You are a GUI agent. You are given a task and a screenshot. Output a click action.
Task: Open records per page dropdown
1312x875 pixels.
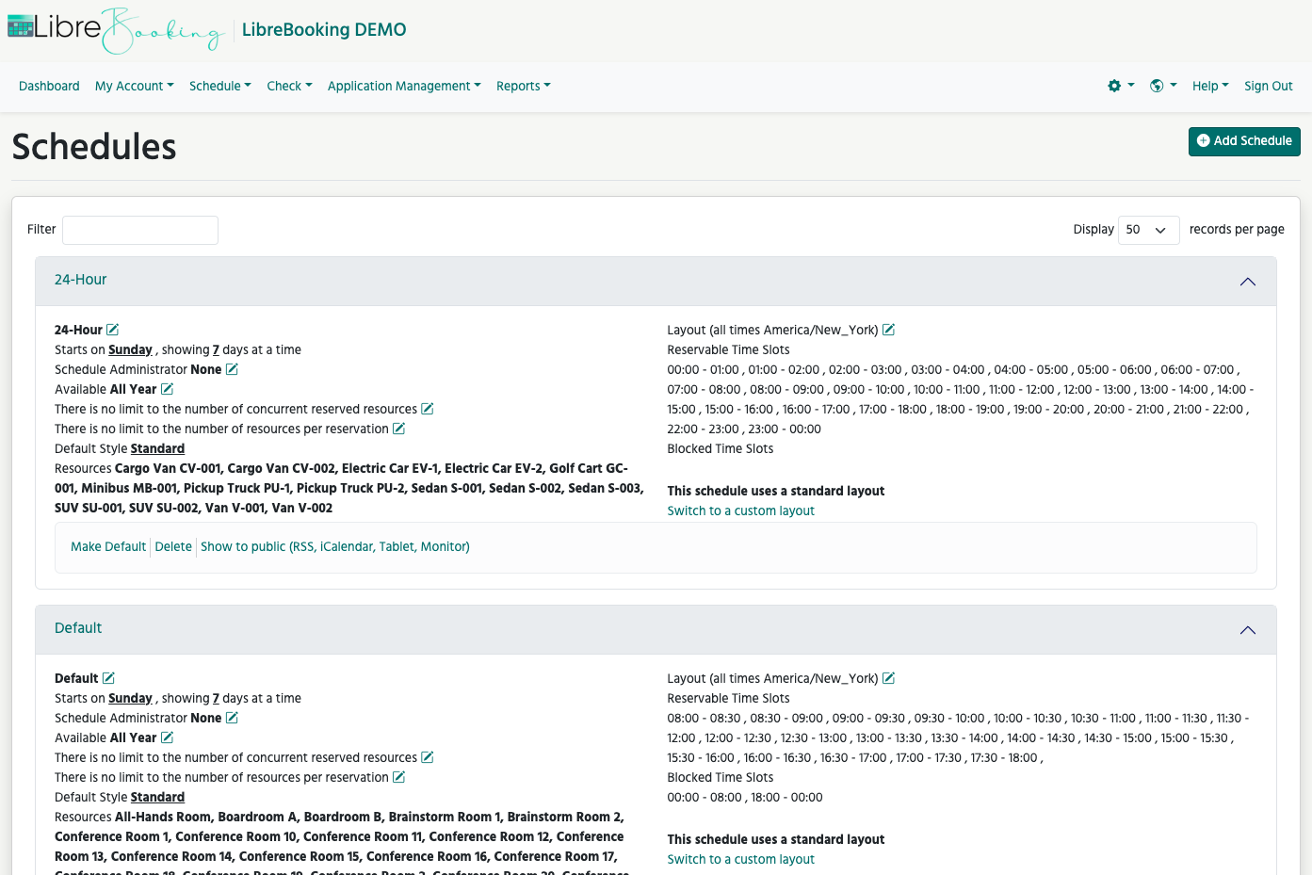point(1148,230)
